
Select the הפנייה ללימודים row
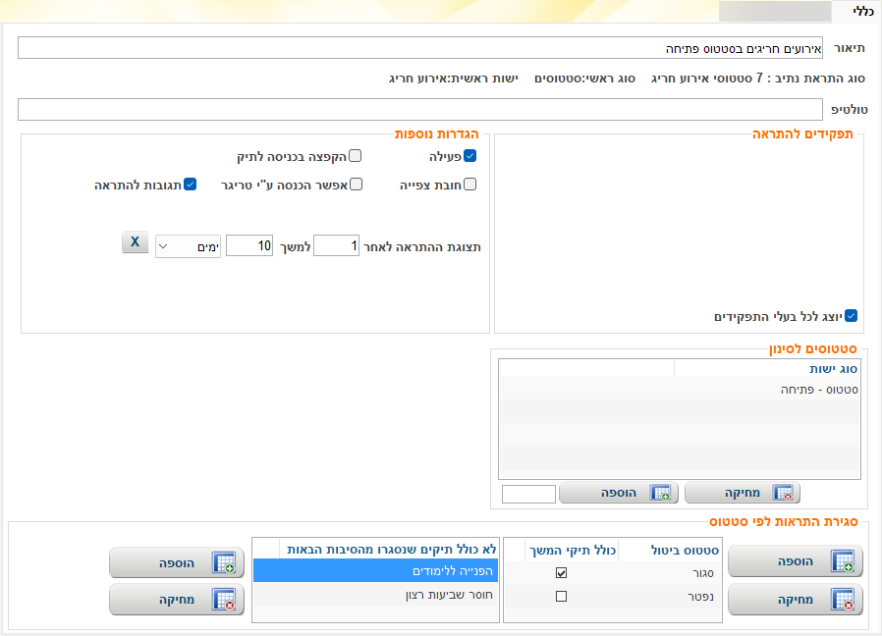point(376,571)
